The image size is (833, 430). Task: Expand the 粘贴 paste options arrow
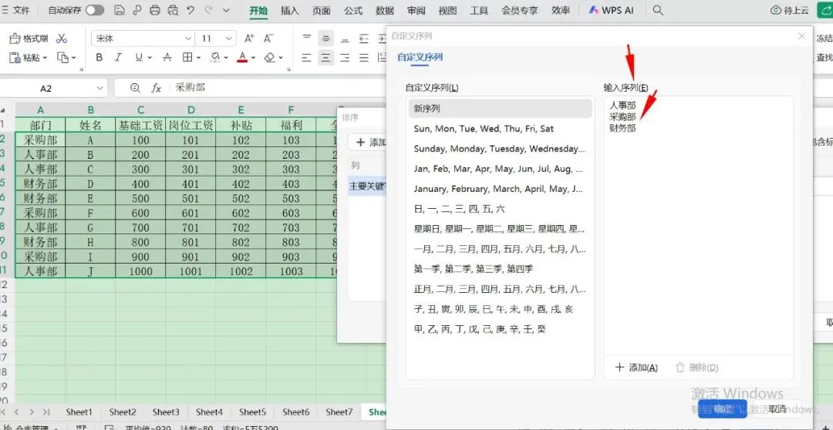45,57
